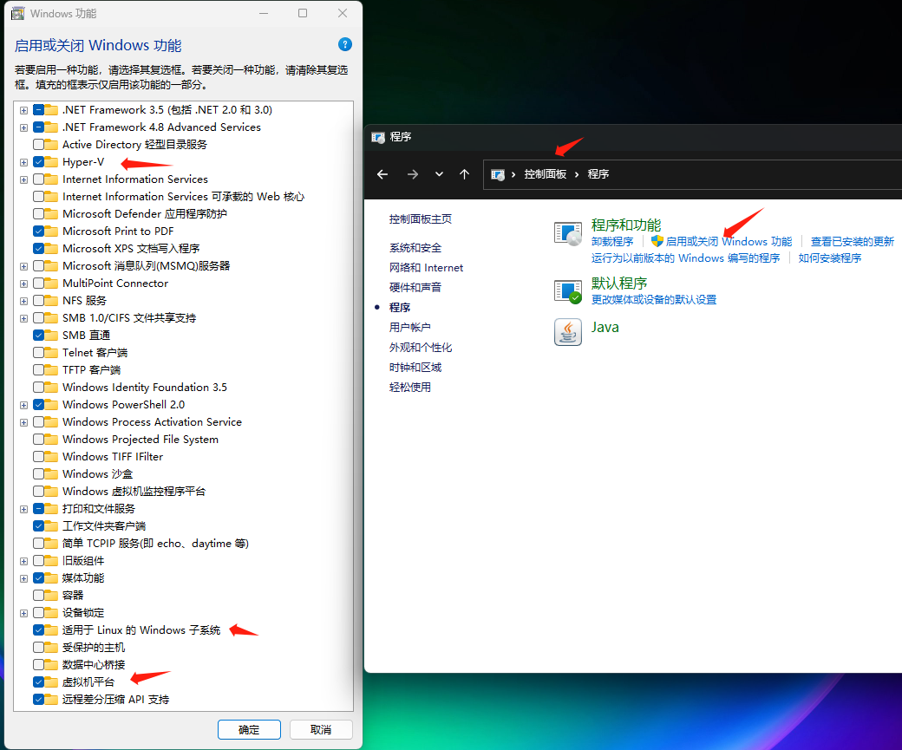Uncheck the 虚拟机平台 checkbox

38,682
